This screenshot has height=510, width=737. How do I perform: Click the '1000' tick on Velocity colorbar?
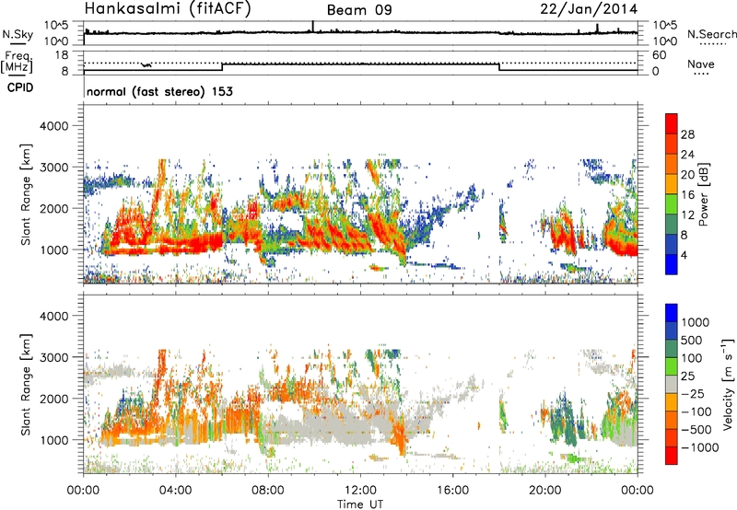(x=696, y=322)
